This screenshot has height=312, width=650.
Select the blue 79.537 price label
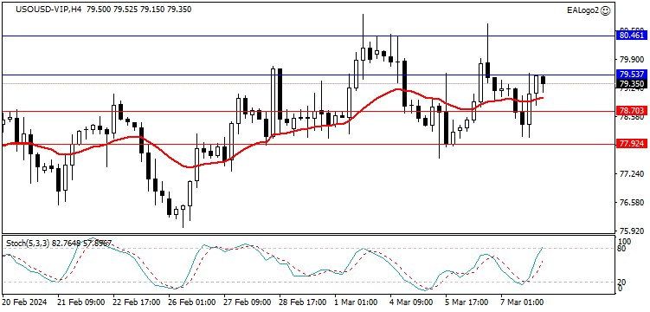(632, 75)
